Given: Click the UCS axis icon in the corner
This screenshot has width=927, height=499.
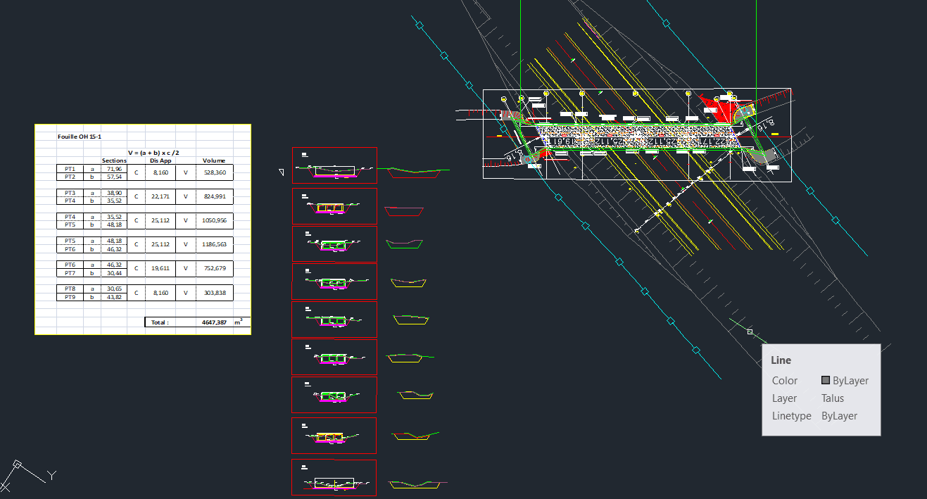Looking at the screenshot, I should click(18, 465).
